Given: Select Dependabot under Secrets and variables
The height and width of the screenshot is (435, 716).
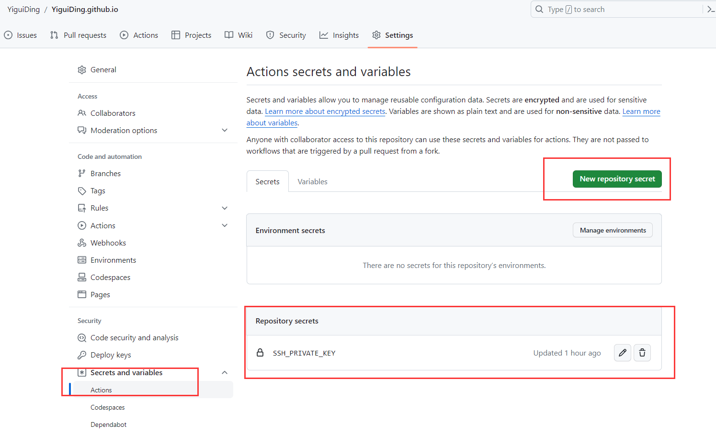Looking at the screenshot, I should coord(109,424).
